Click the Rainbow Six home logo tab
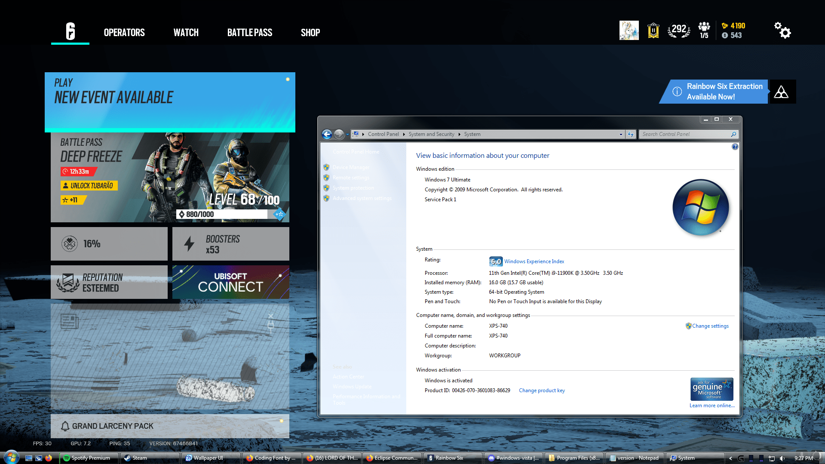The image size is (825, 464). click(x=70, y=32)
